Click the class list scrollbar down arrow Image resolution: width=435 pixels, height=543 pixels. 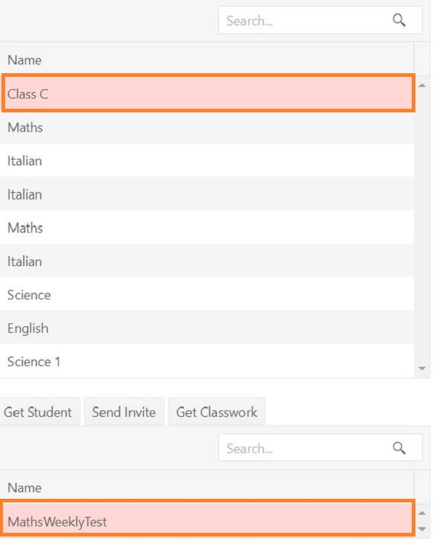(x=422, y=369)
